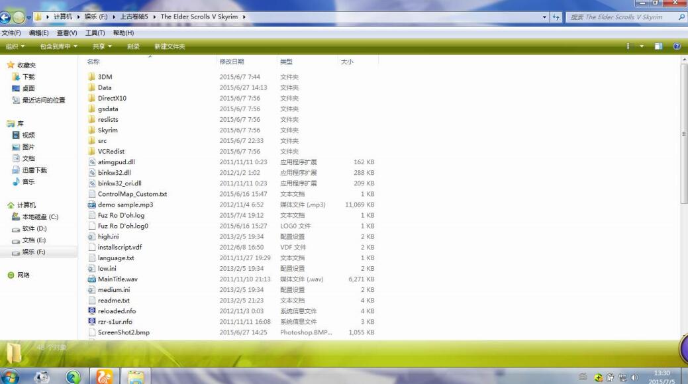Open the 帮助(H) menu
Viewport: 688px width, 384px height.
click(123, 33)
